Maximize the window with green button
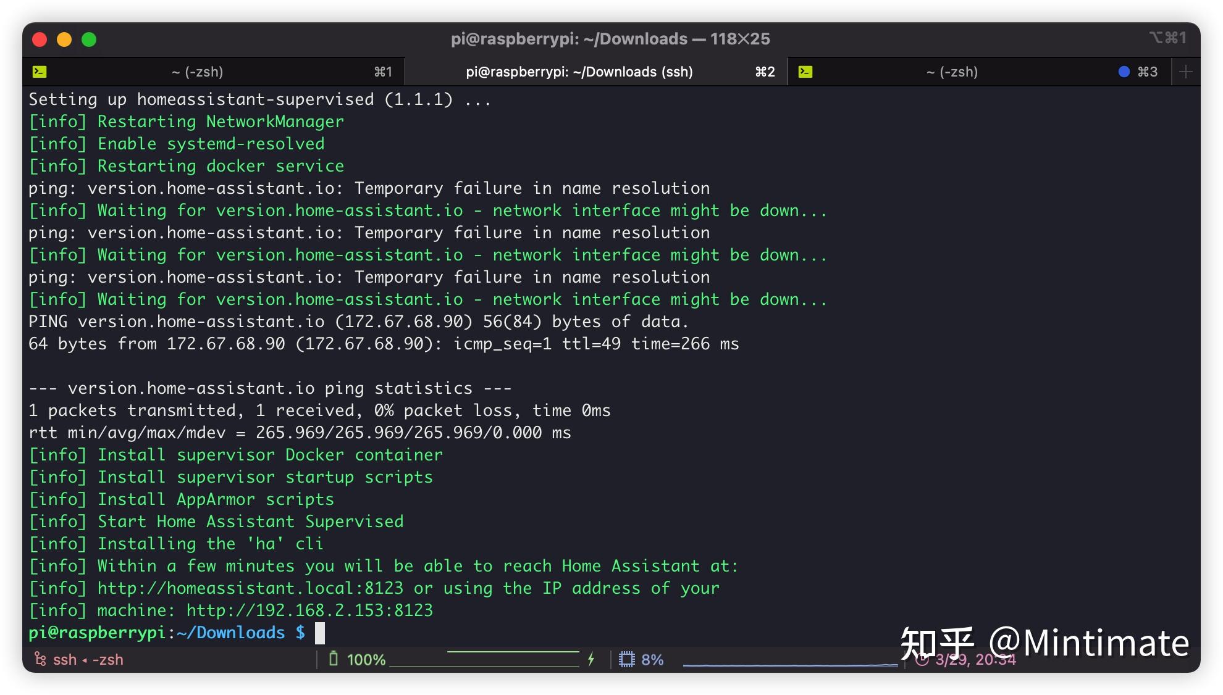 [89, 40]
